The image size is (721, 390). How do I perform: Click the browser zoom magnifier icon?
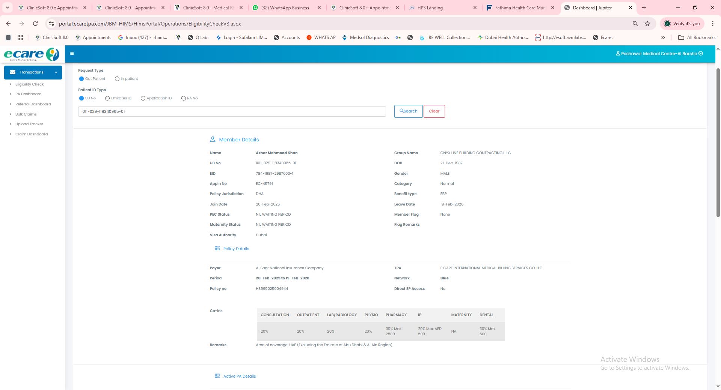[x=635, y=24]
